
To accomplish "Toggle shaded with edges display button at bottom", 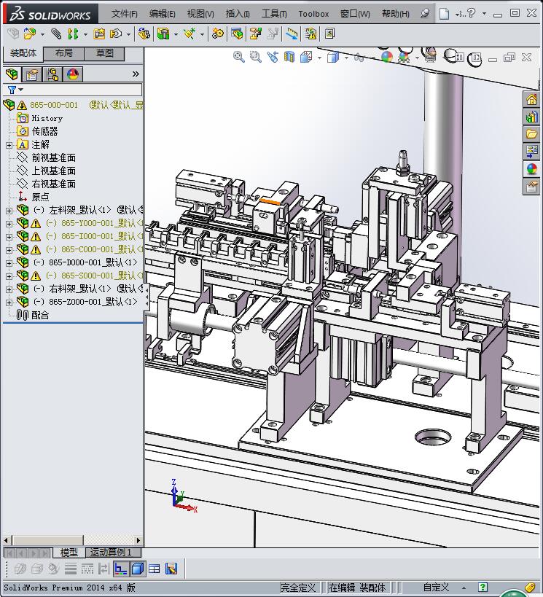I will click(138, 569).
